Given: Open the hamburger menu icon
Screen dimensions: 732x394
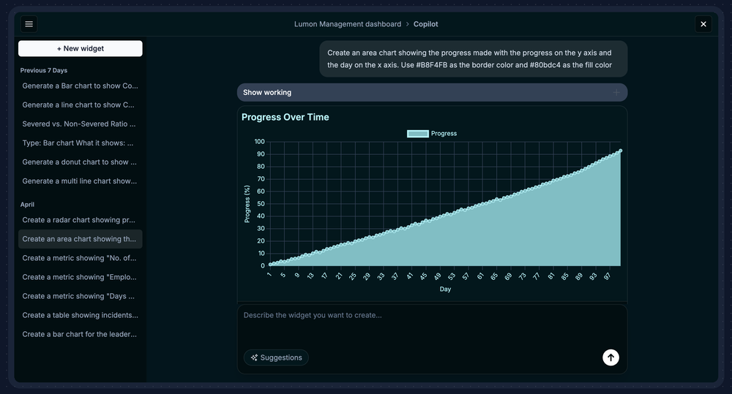Looking at the screenshot, I should point(29,24).
